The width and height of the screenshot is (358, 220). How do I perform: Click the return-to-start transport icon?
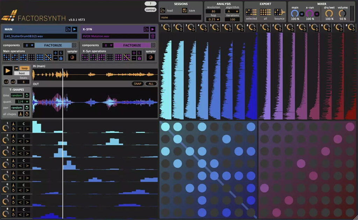[x=16, y=68]
